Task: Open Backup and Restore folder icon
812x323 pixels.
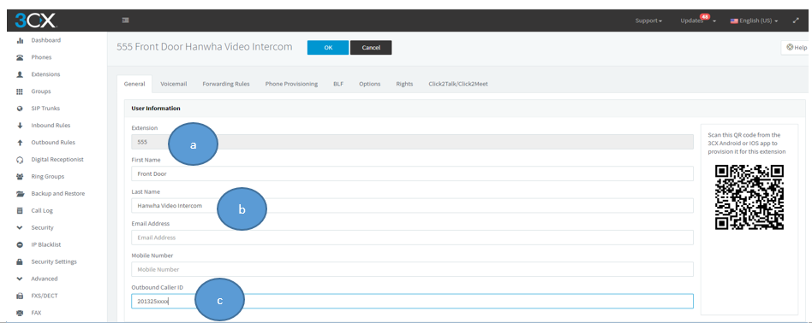Action: [x=21, y=194]
